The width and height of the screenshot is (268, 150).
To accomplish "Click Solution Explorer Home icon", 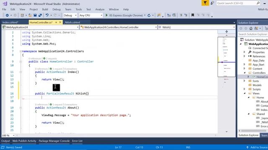I will (251, 28).
